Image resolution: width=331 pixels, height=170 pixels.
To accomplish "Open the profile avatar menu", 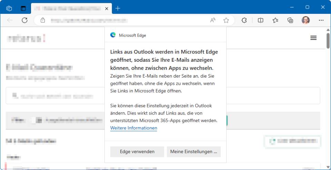I will point(306,20).
